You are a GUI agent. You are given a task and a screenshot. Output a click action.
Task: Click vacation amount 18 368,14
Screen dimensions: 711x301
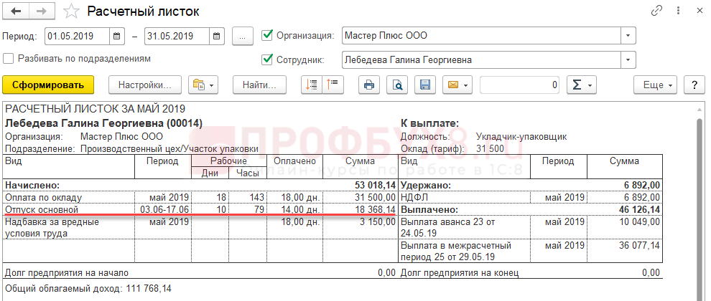click(375, 209)
